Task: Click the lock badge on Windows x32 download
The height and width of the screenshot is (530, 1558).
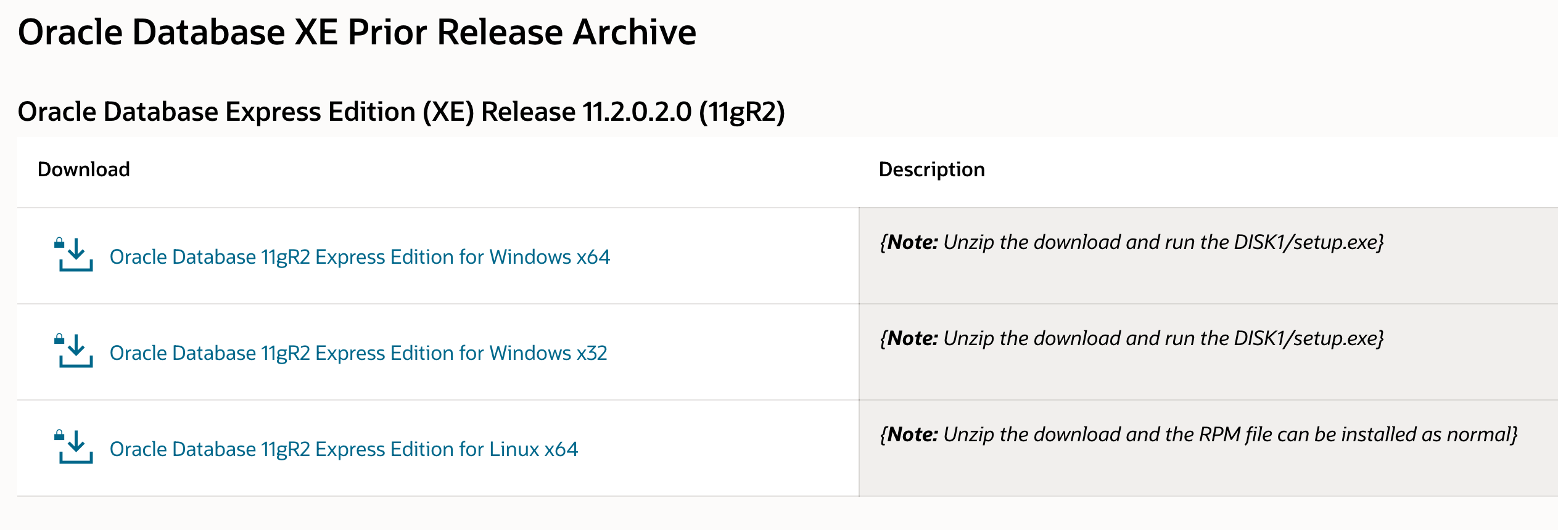Action: click(59, 339)
